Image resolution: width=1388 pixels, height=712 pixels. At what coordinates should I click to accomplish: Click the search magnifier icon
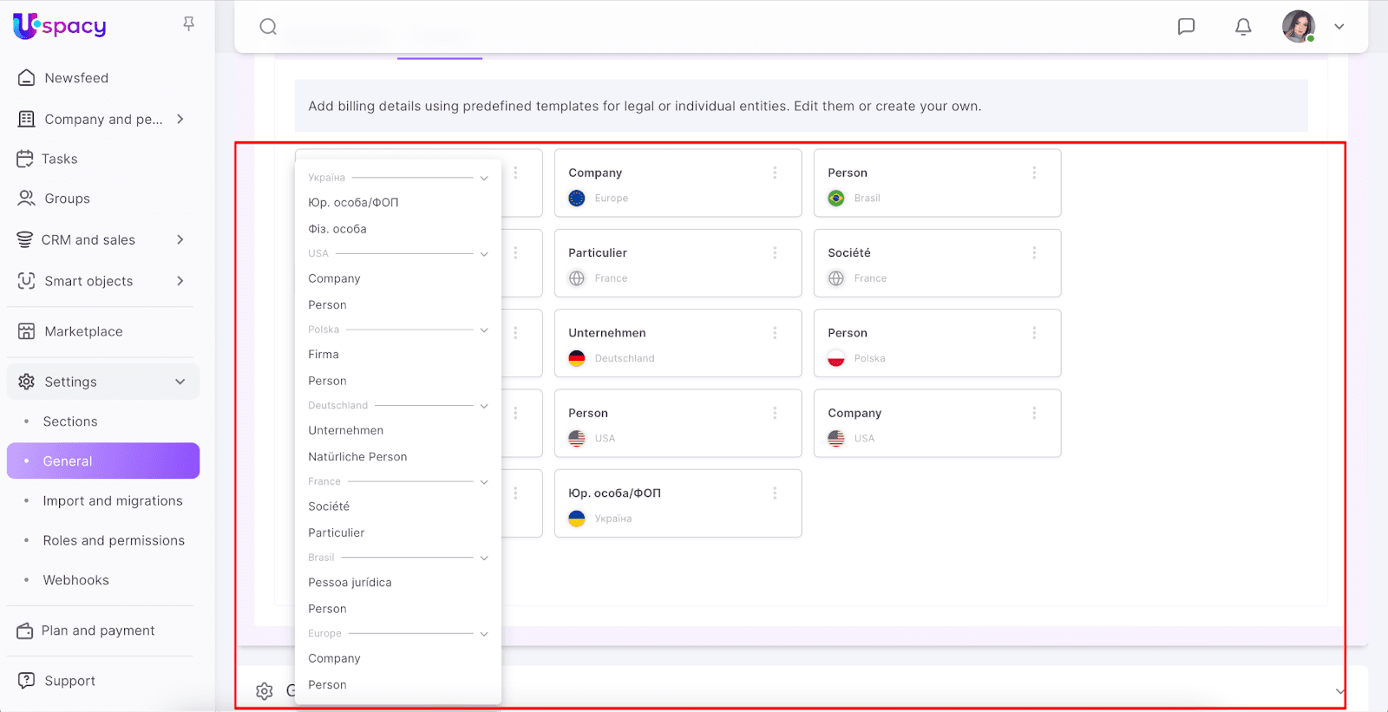(x=268, y=27)
